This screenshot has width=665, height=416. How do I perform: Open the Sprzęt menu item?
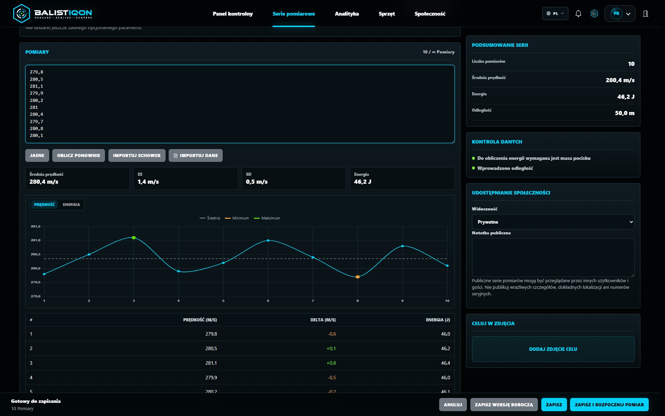point(387,14)
